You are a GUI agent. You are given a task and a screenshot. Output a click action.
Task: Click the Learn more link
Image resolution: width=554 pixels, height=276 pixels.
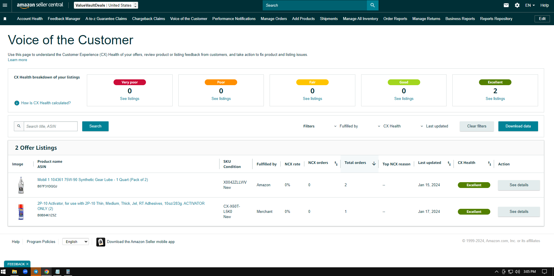(17, 60)
